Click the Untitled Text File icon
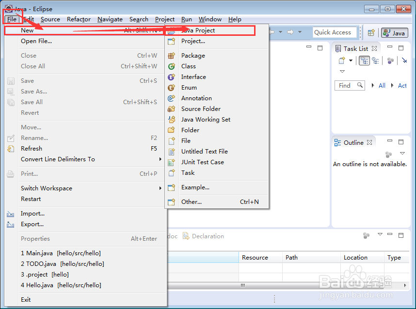The width and height of the screenshot is (416, 309). point(171,151)
